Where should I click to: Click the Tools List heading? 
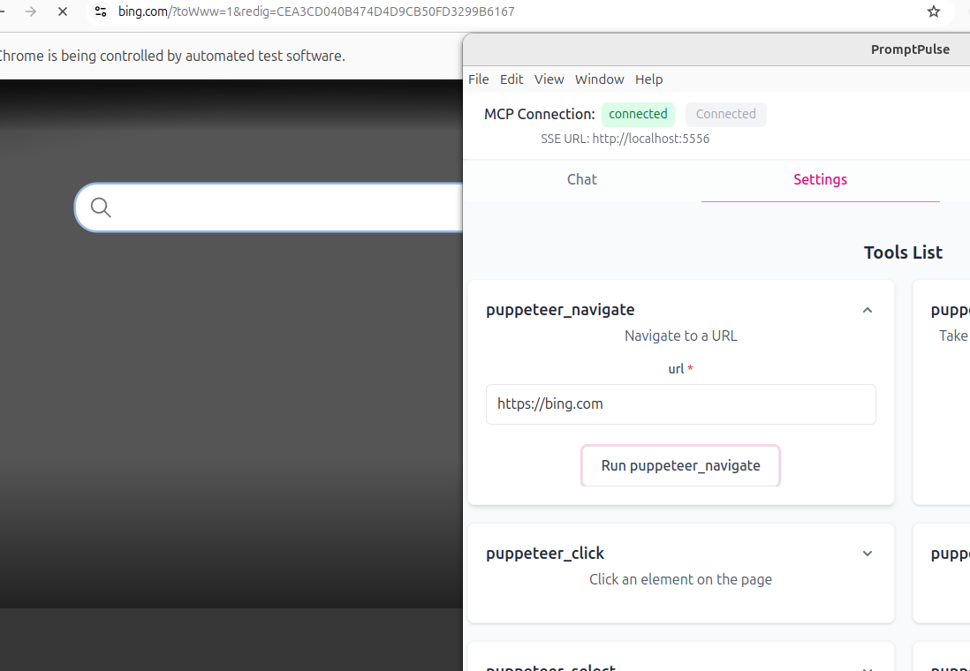903,253
